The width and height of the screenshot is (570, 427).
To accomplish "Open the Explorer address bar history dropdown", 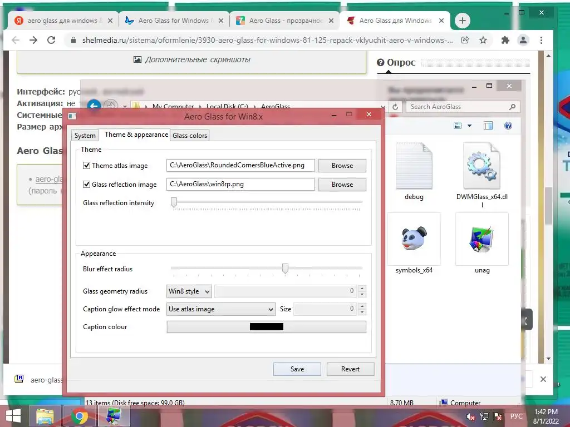I will pyautogui.click(x=383, y=107).
